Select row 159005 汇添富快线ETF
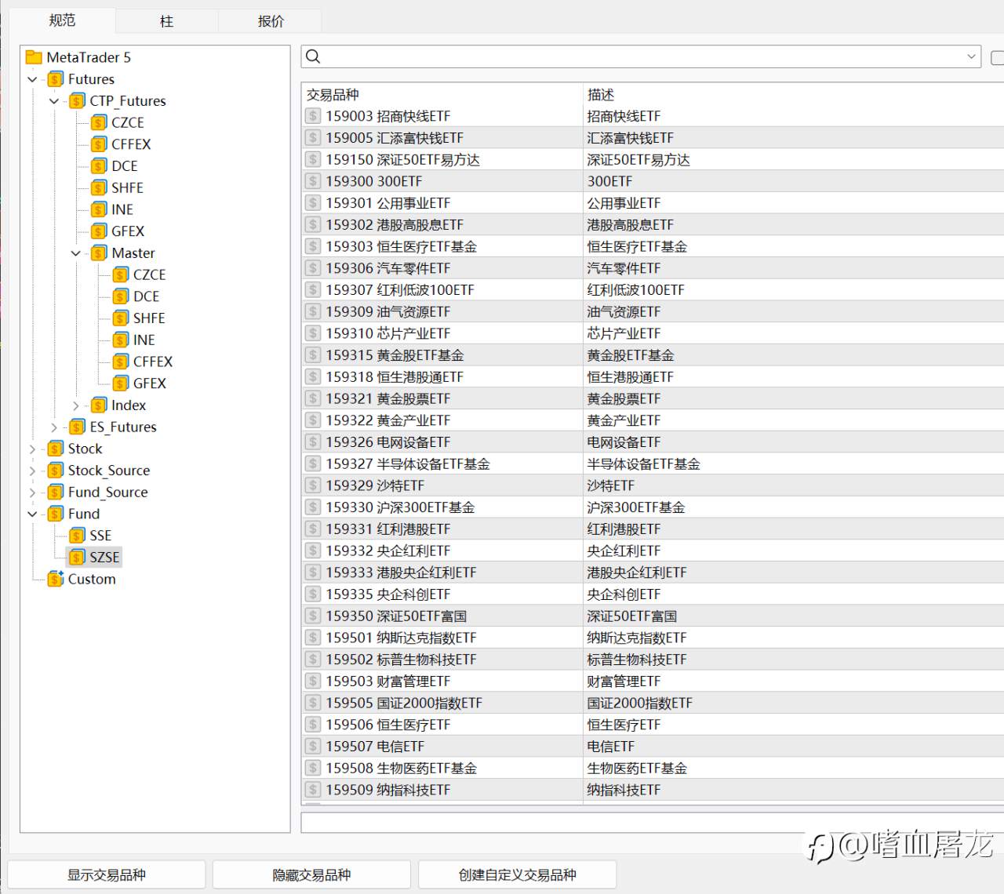The height and width of the screenshot is (894, 1004). pyautogui.click(x=653, y=138)
